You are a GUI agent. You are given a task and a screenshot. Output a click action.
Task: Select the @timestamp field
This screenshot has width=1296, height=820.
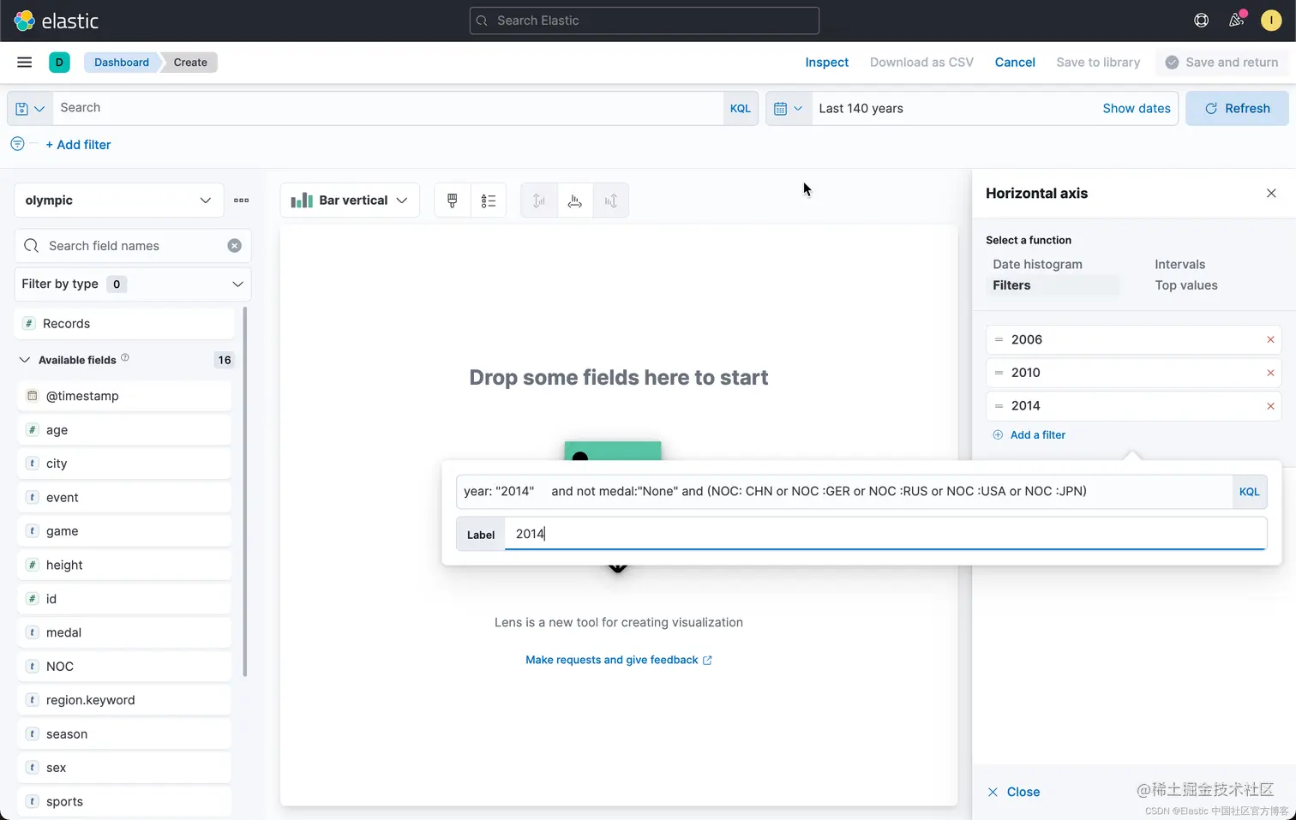click(124, 396)
